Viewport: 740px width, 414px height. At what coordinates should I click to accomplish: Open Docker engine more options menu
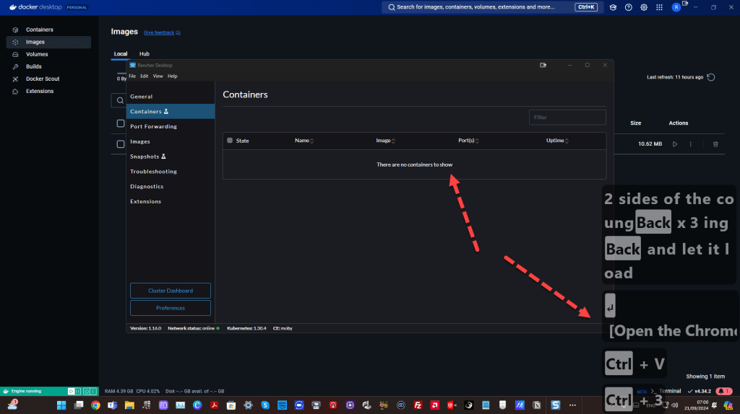pyautogui.click(x=93, y=392)
